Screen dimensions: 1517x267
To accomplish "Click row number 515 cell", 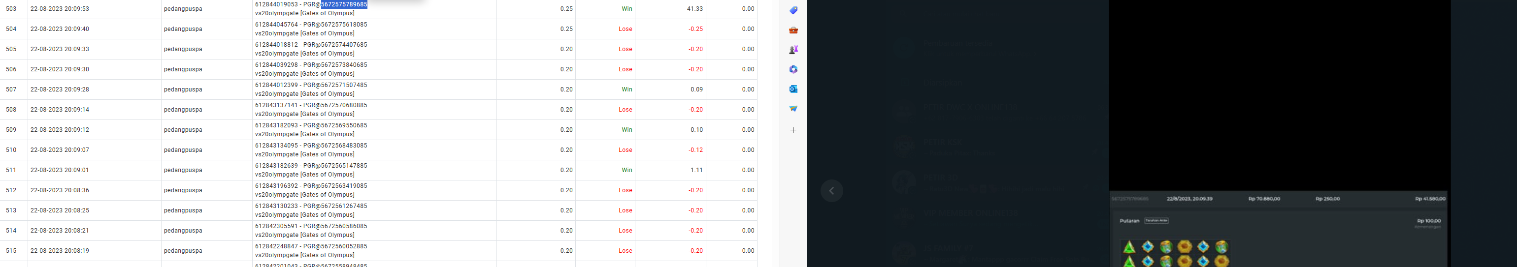I will (x=11, y=251).
